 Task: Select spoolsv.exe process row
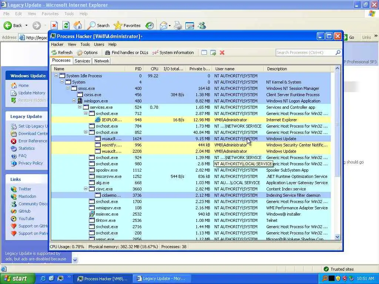(191, 170)
